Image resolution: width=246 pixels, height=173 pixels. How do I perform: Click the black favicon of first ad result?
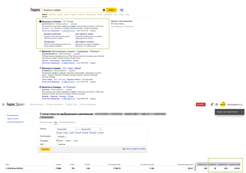click(40, 21)
